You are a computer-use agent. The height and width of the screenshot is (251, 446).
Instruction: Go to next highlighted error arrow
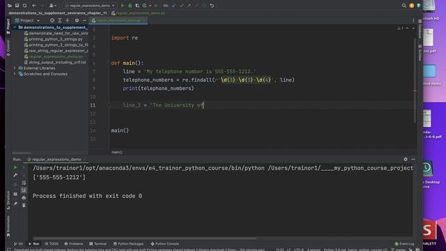point(413,29)
